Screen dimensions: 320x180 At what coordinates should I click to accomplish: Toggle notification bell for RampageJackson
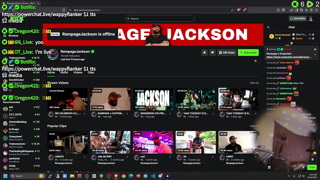tap(204, 52)
